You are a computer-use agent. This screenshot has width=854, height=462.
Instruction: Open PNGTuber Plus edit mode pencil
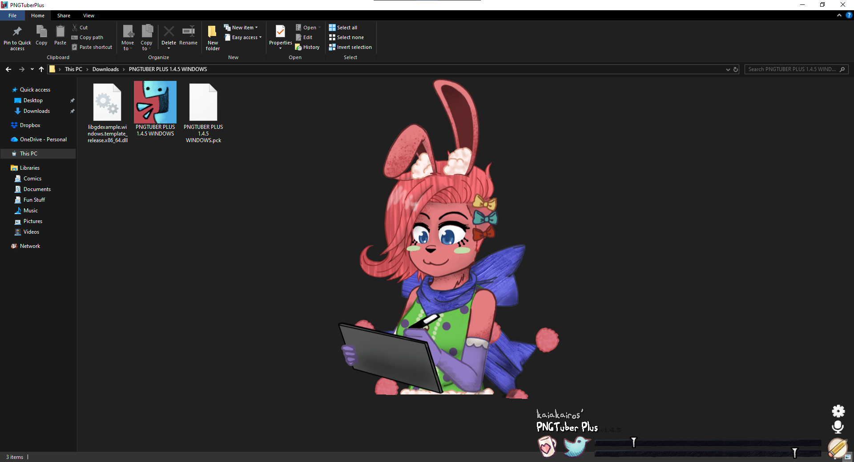coord(837,447)
